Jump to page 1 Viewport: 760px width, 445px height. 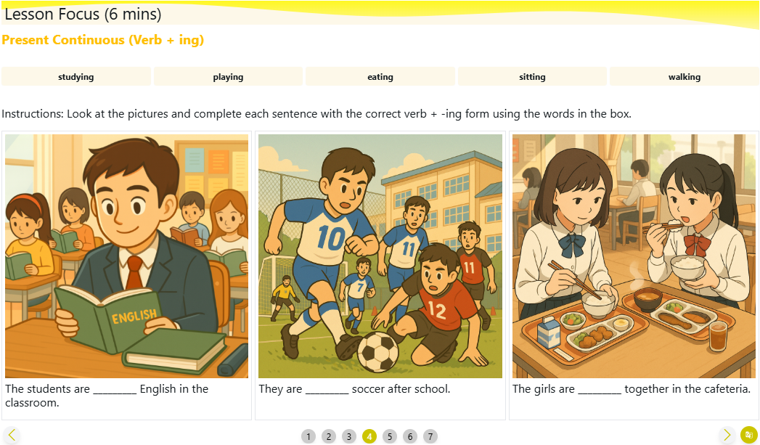(309, 436)
